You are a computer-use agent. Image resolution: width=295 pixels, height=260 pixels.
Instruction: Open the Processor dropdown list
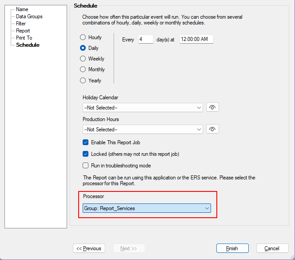[147, 208]
